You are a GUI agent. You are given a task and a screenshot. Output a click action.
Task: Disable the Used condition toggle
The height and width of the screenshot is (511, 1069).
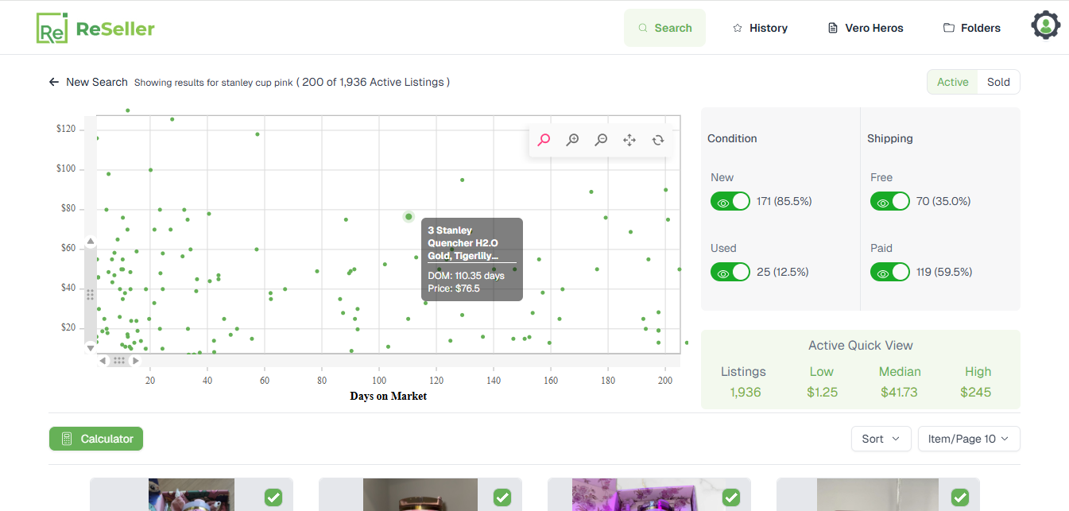coord(730,273)
